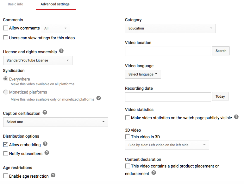
Task: Open the Select language dropdown
Action: [143, 74]
